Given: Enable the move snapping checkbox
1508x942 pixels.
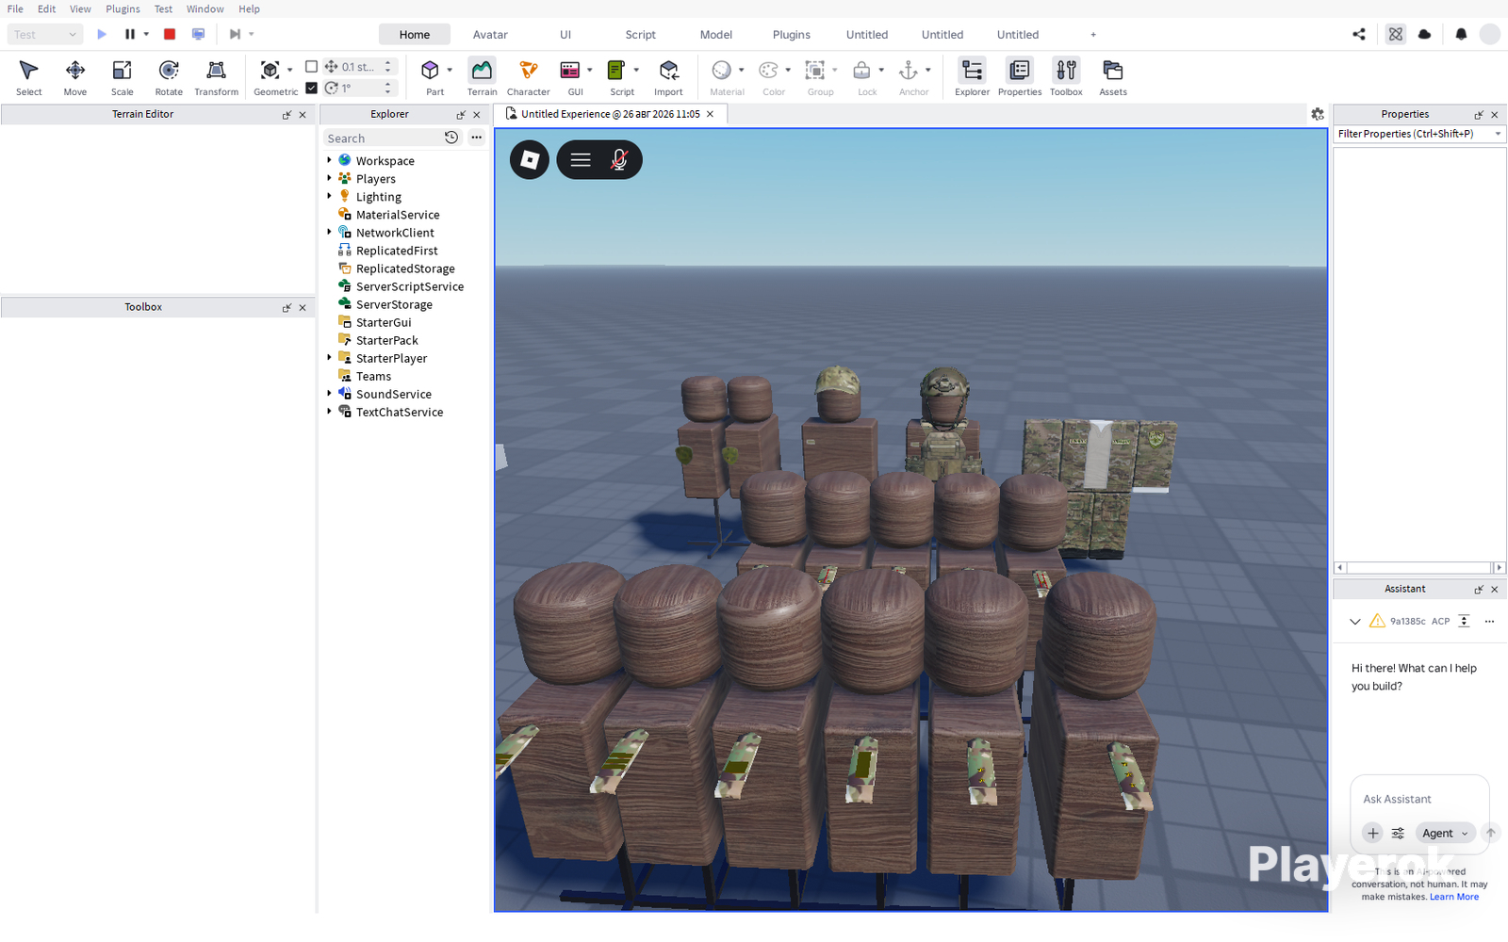Looking at the screenshot, I should tap(312, 67).
